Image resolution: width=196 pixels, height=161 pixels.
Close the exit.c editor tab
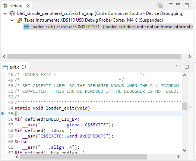(x=24, y=67)
